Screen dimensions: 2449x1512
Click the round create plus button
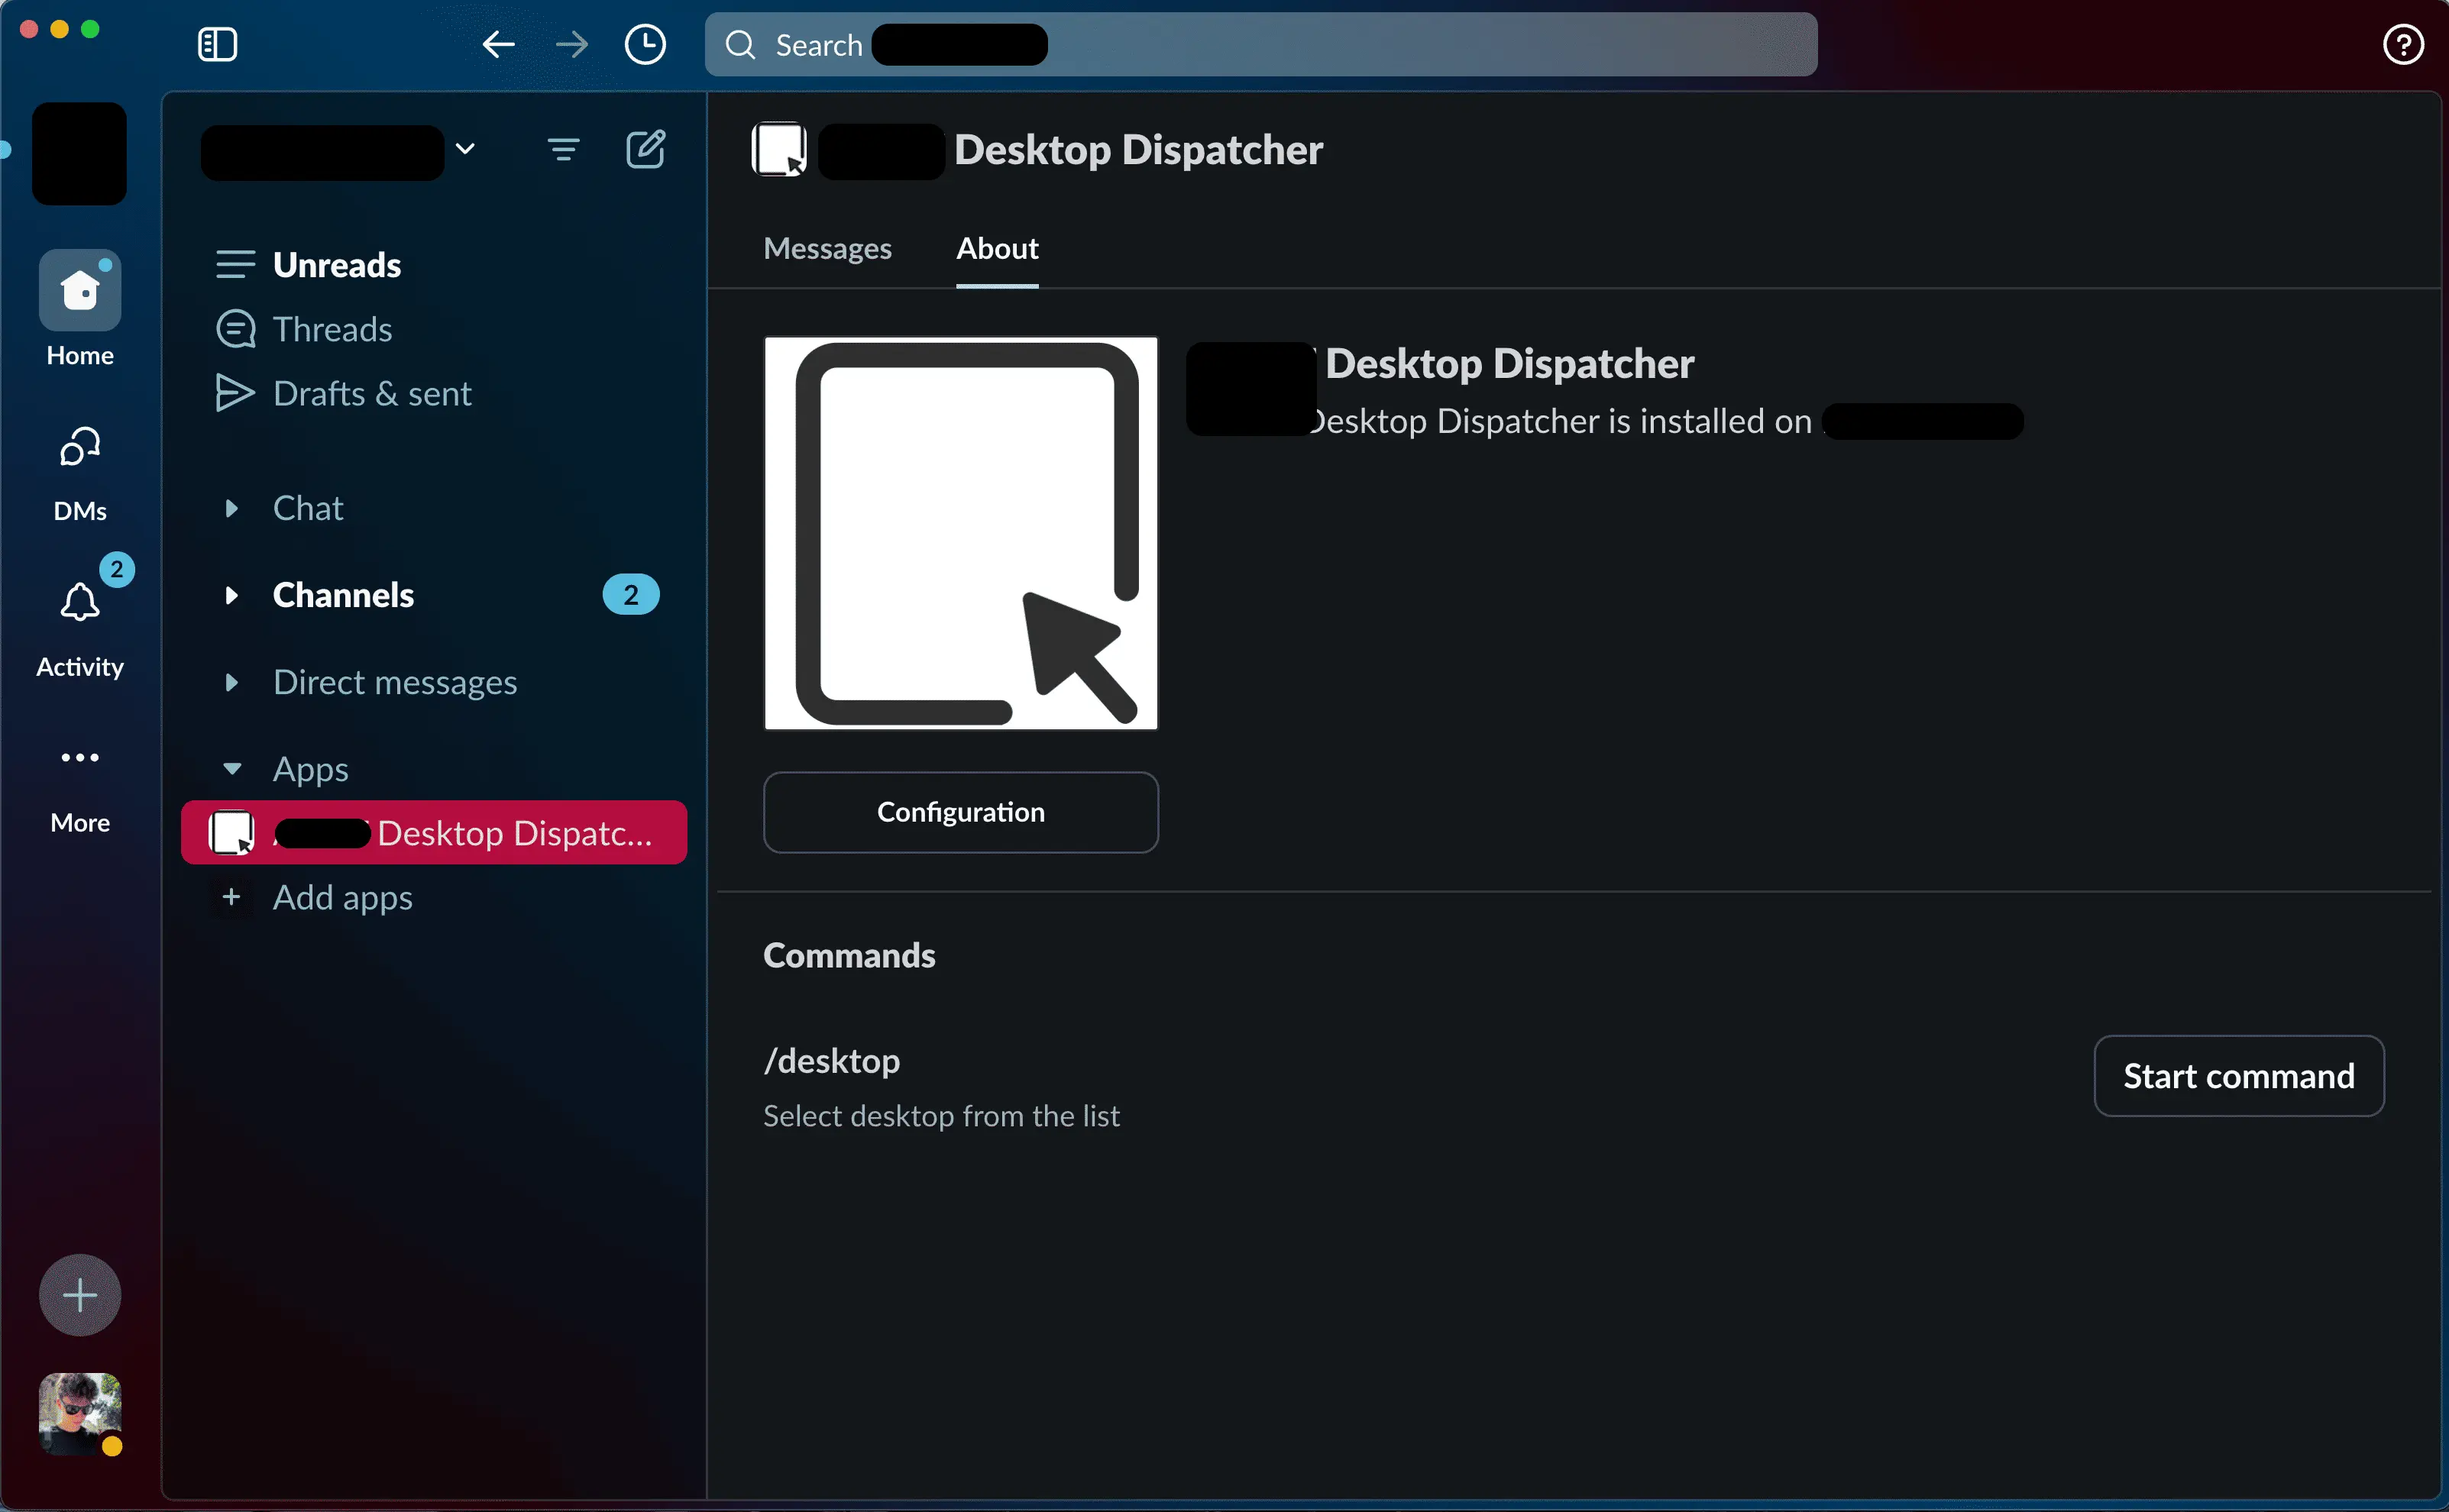(80, 1295)
